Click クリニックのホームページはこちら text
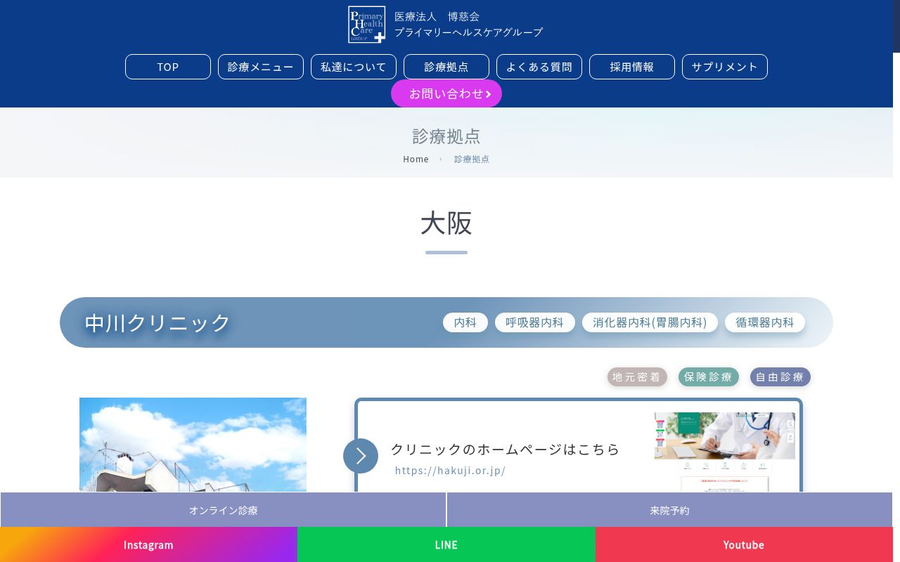Viewport: 900px width, 562px height. [505, 449]
